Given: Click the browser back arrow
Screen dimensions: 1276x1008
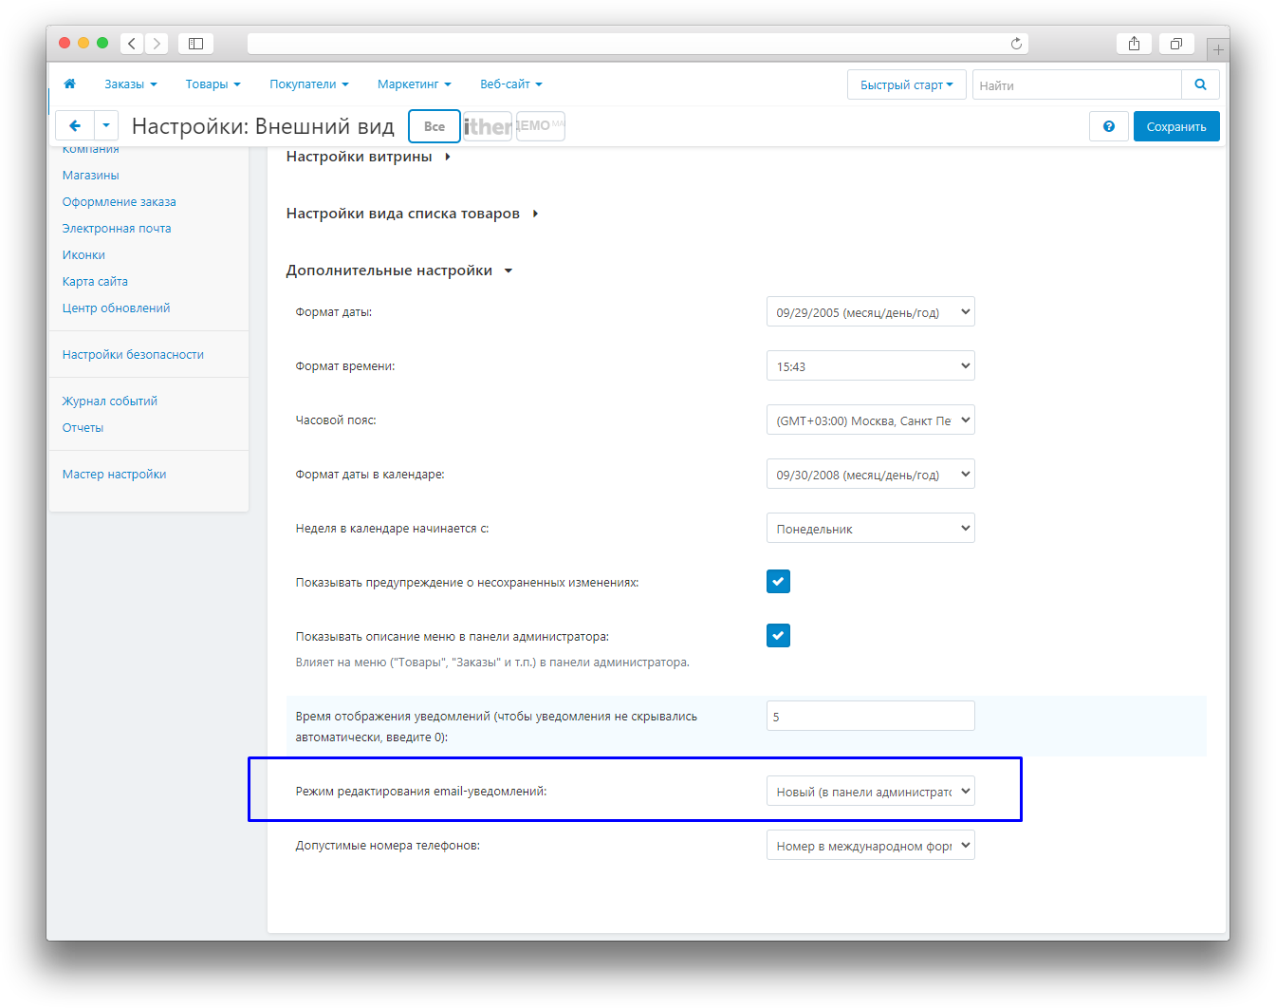Looking at the screenshot, I should tap(132, 44).
